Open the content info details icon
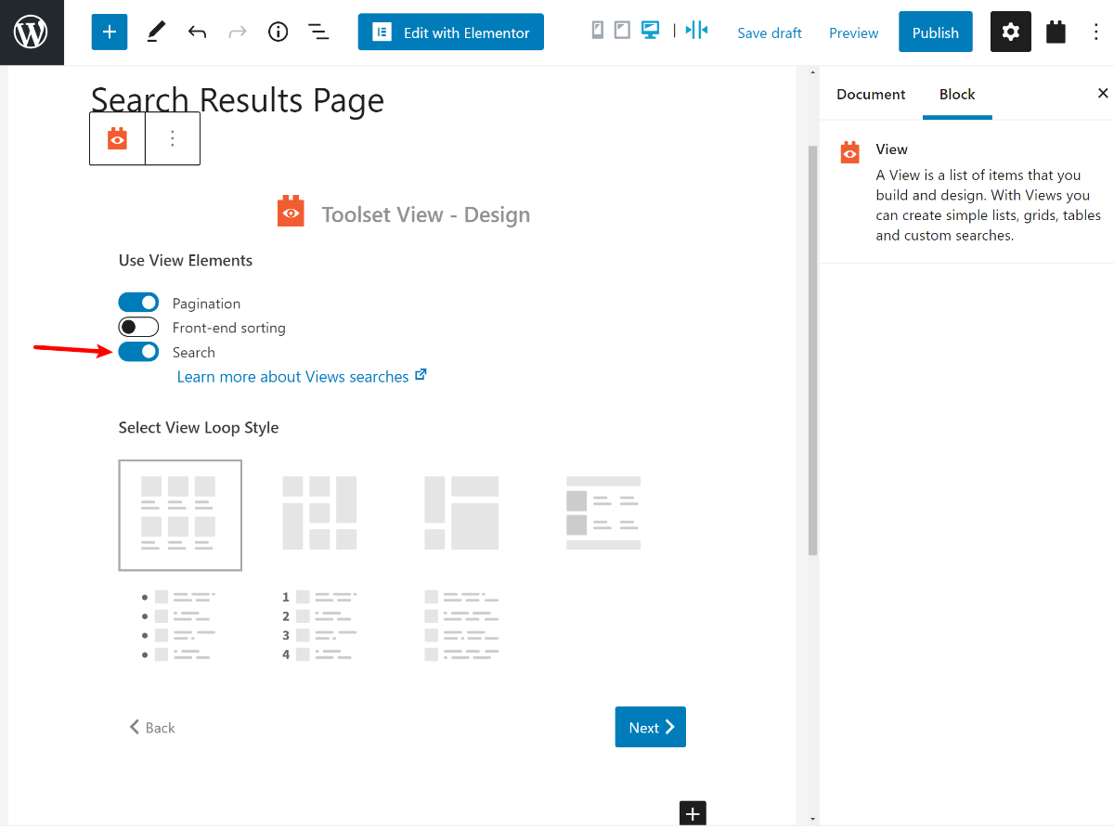Screen dimensions: 1114x829 pos(278,32)
